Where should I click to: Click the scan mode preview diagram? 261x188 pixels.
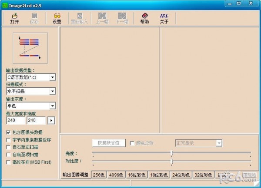(30, 48)
